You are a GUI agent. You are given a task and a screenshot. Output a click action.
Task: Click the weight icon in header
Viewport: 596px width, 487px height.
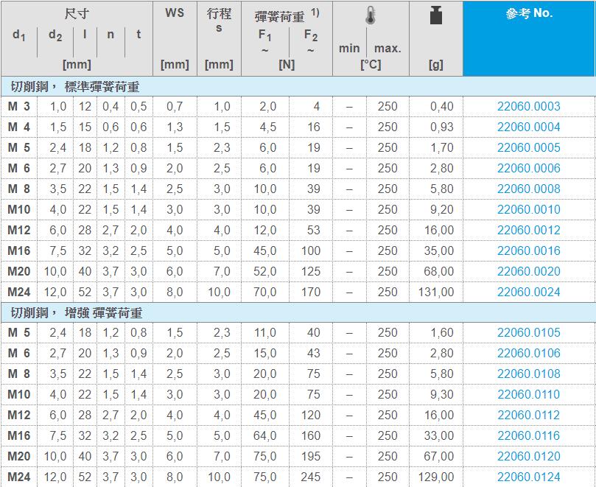[435, 17]
